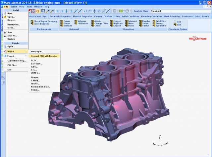This screenshot has width=212, height=157.
Task: Open the Boundary Conditions tab
Action: pos(151,16)
